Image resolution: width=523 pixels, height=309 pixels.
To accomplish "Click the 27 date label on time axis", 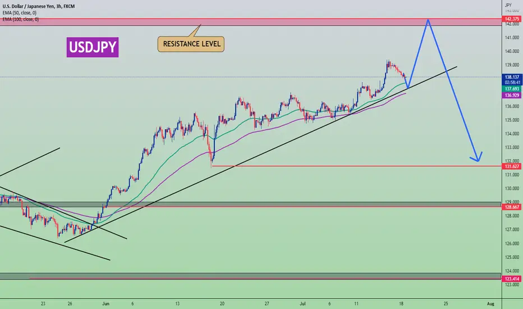I will pos(267,303).
